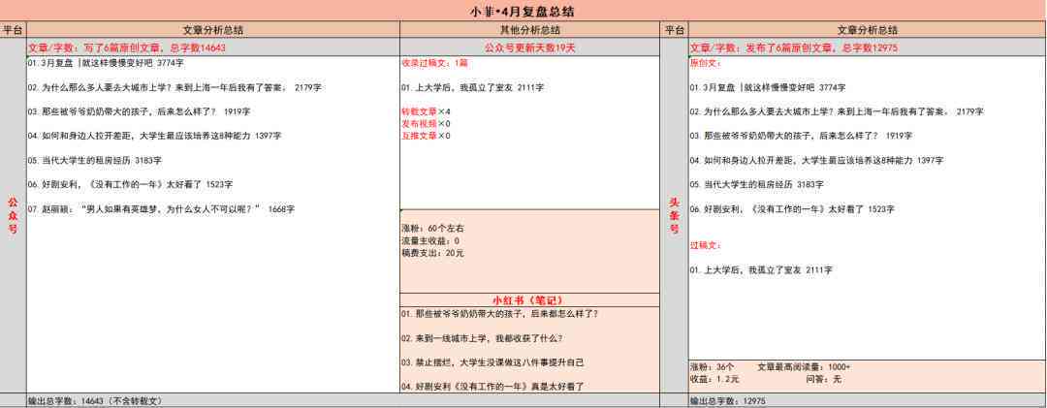The width and height of the screenshot is (1047, 408).
Task: Select 头条号 row 02. 为什么那么多人要去大城市上学
Action: (x=837, y=111)
